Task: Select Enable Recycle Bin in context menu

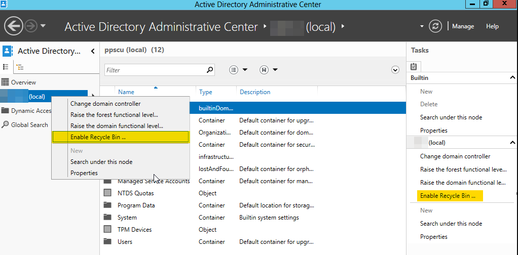Action: pos(121,137)
